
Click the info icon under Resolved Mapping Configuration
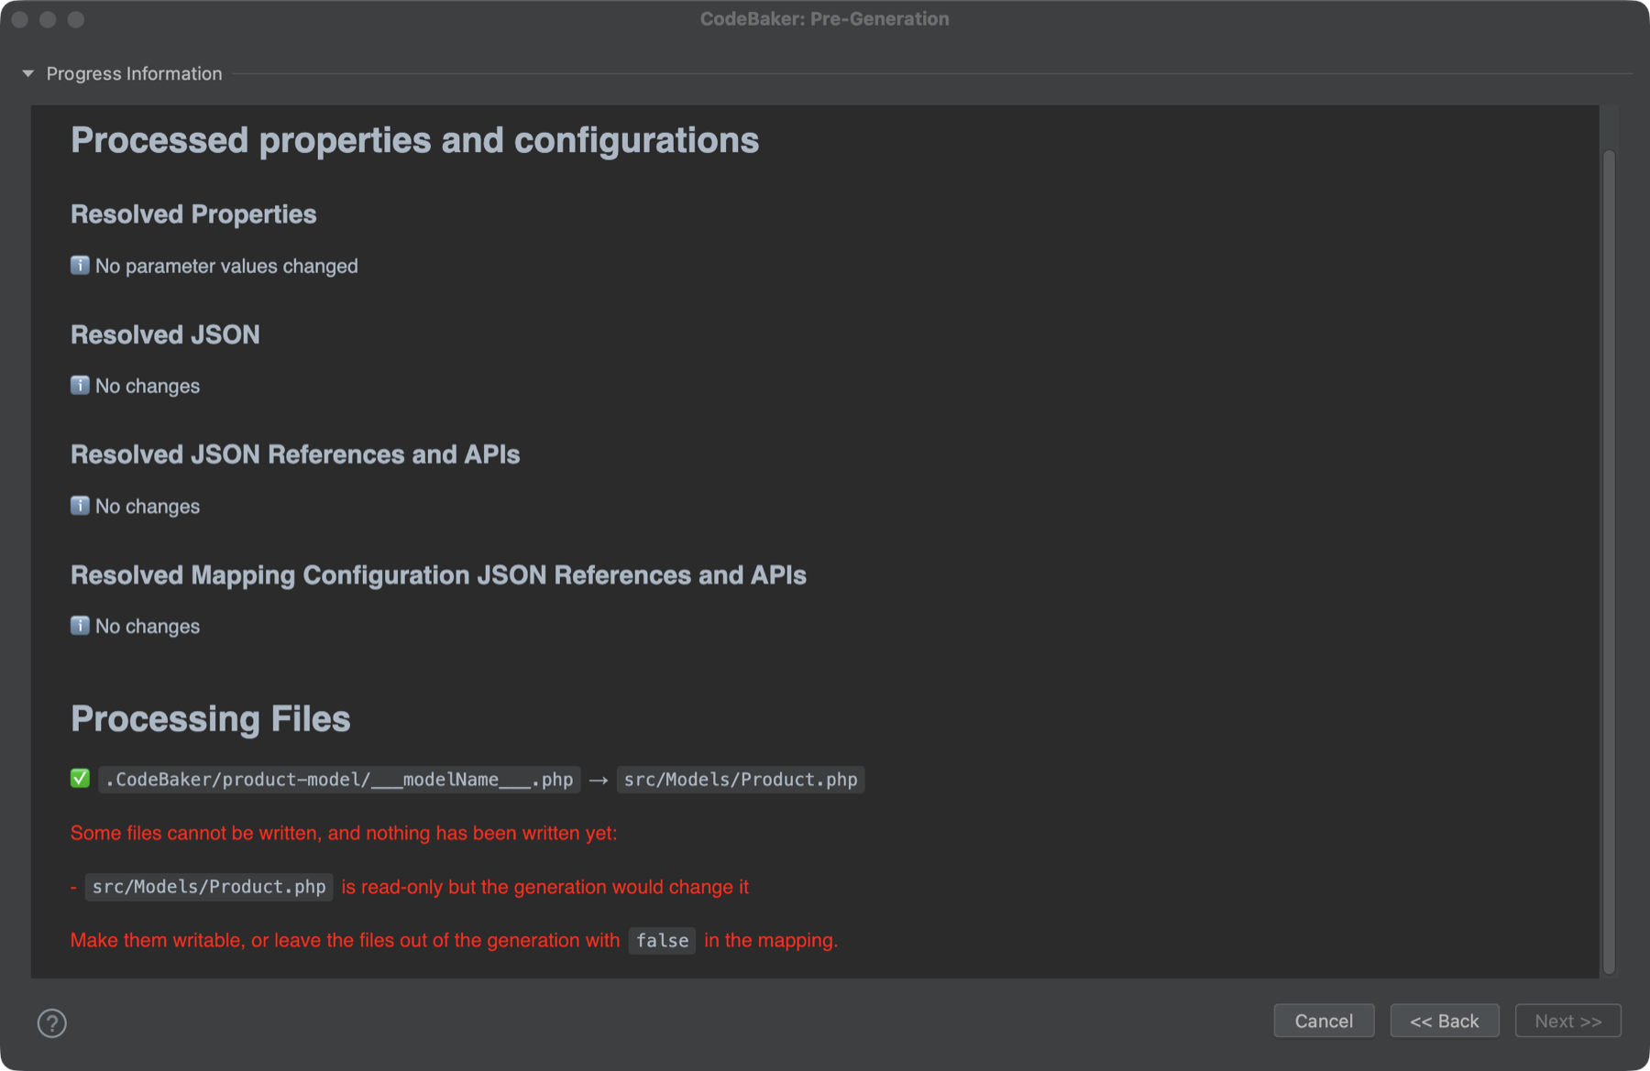point(81,626)
